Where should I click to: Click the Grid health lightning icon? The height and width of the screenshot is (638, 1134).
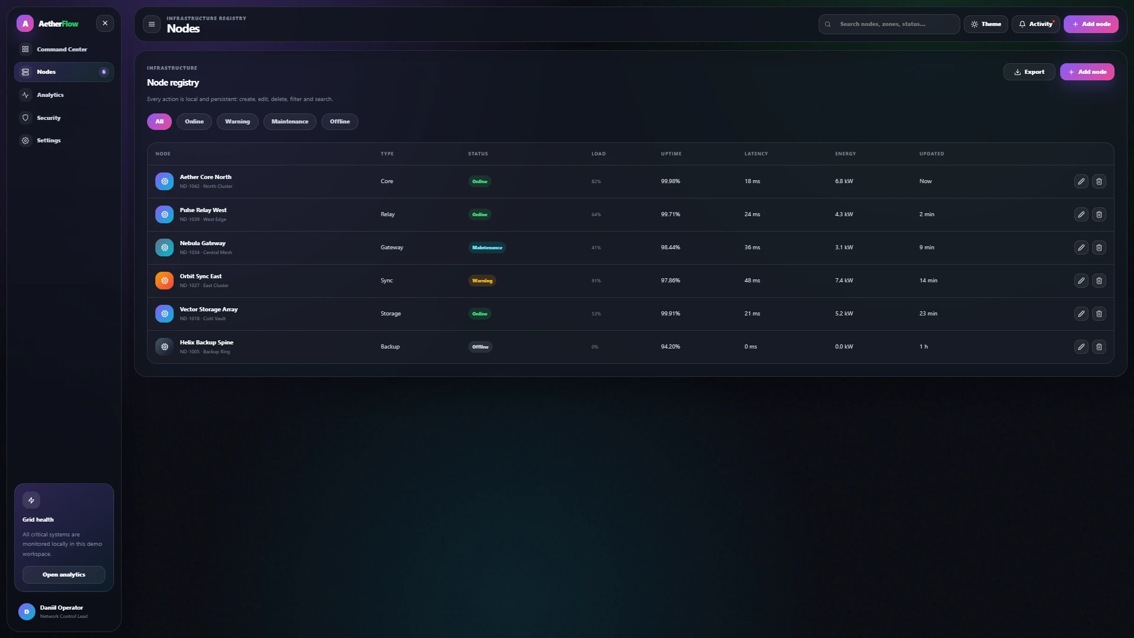[x=31, y=500]
